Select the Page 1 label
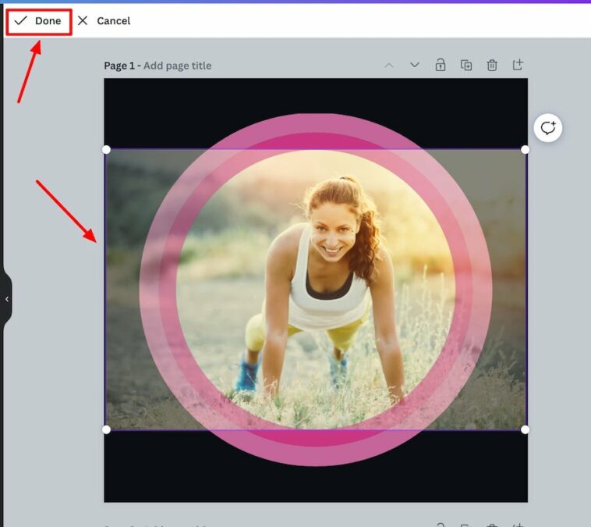This screenshot has width=591, height=527. click(x=119, y=66)
